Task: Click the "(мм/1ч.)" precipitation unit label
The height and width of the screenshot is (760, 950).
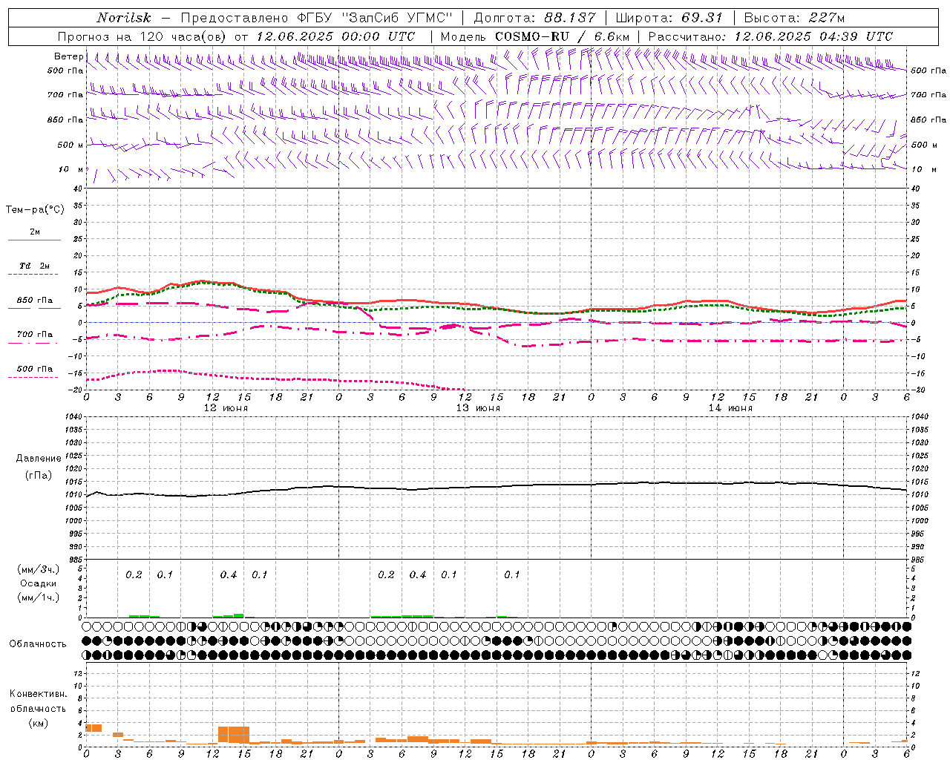Action: click(x=38, y=598)
